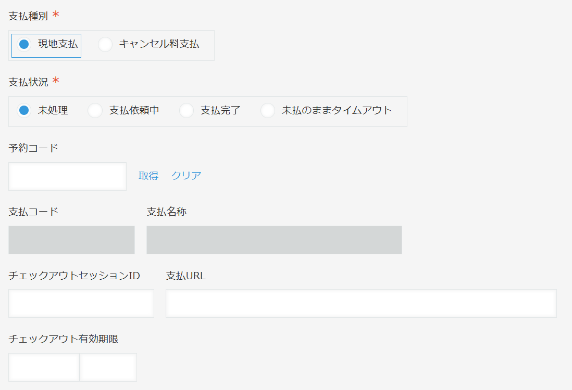
Task: Select the キャンセル料支払 radio option
Action: click(x=148, y=44)
